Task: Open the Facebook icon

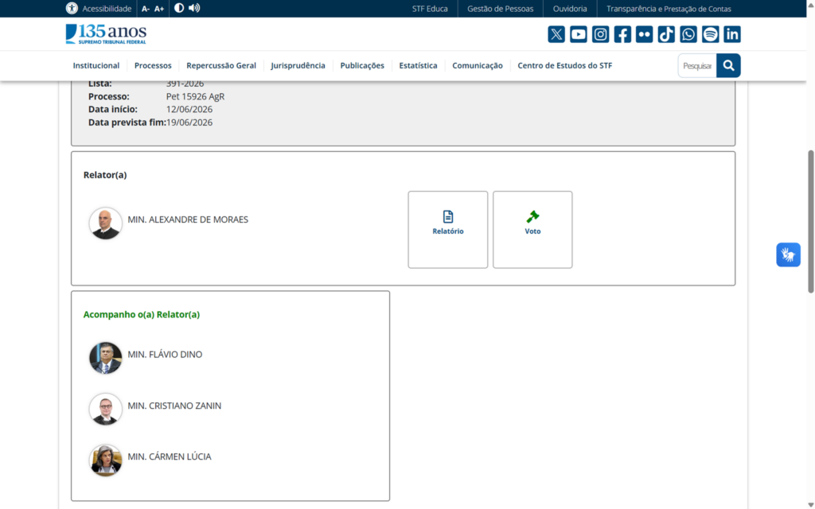Action: 622,34
